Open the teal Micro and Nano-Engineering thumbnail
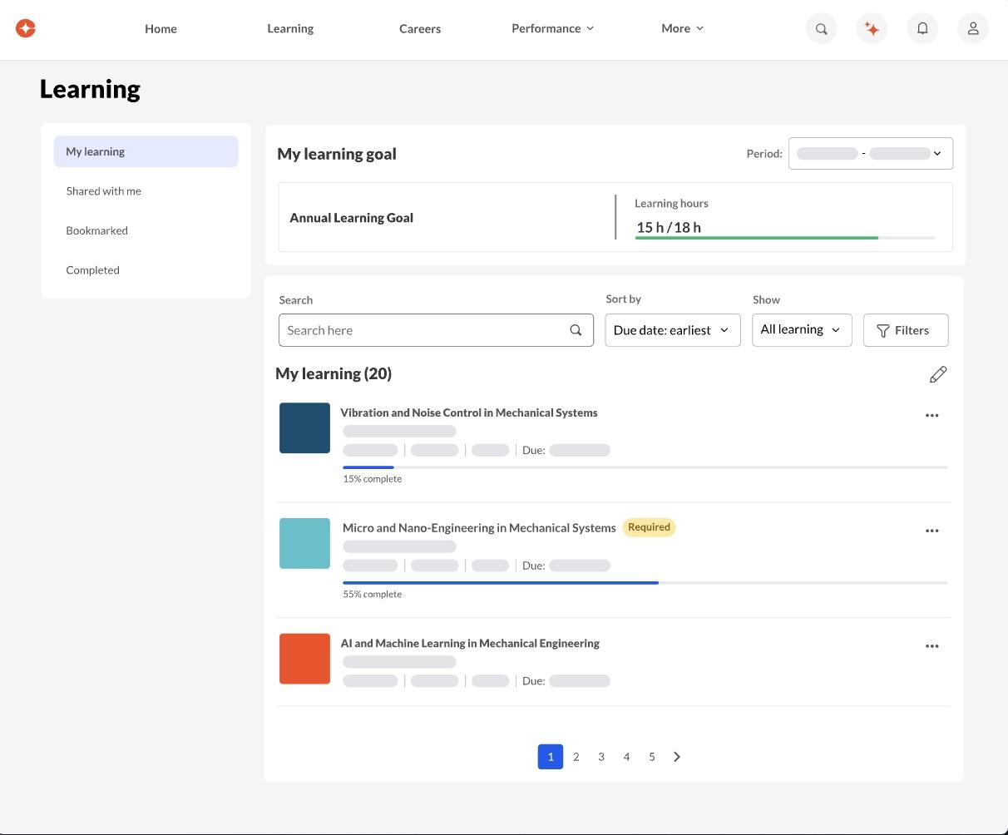This screenshot has height=835, width=1008. click(x=304, y=544)
